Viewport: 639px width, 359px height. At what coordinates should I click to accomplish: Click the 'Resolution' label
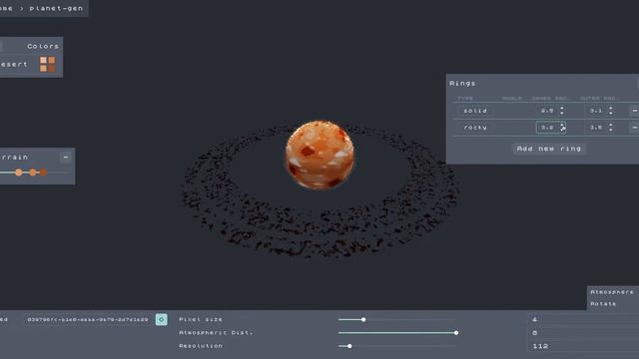pyautogui.click(x=201, y=346)
